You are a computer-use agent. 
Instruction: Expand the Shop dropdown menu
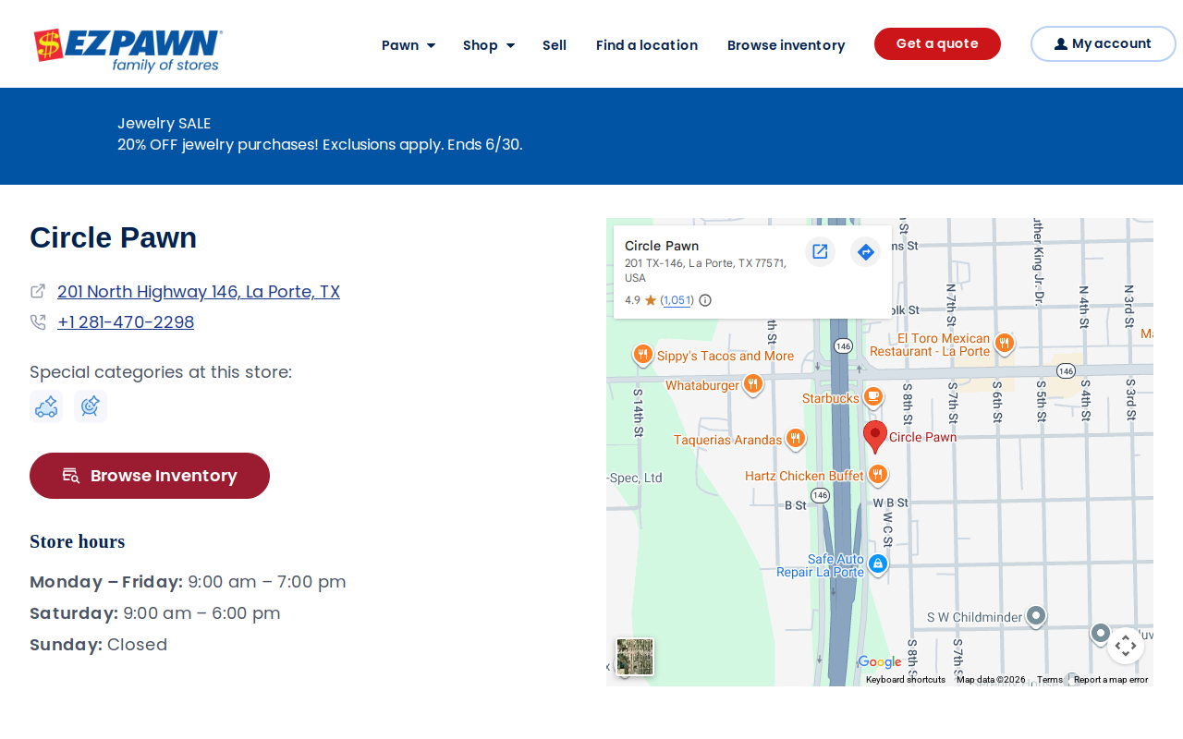tap(489, 44)
